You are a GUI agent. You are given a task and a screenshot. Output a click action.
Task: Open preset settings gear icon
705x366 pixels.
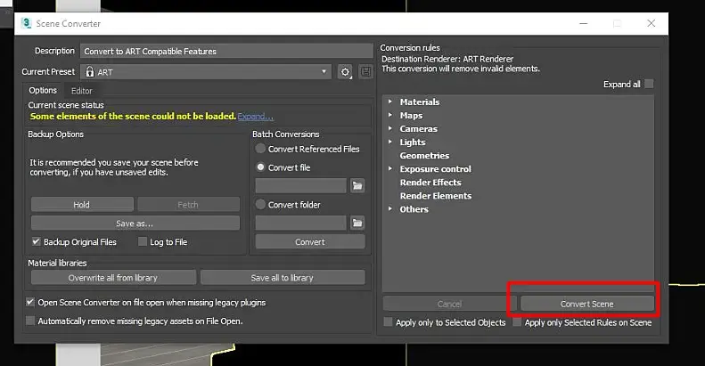[345, 72]
